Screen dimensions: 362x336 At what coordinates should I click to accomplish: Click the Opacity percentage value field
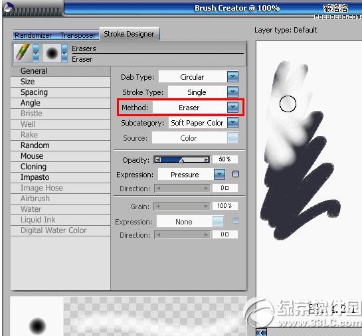225,159
